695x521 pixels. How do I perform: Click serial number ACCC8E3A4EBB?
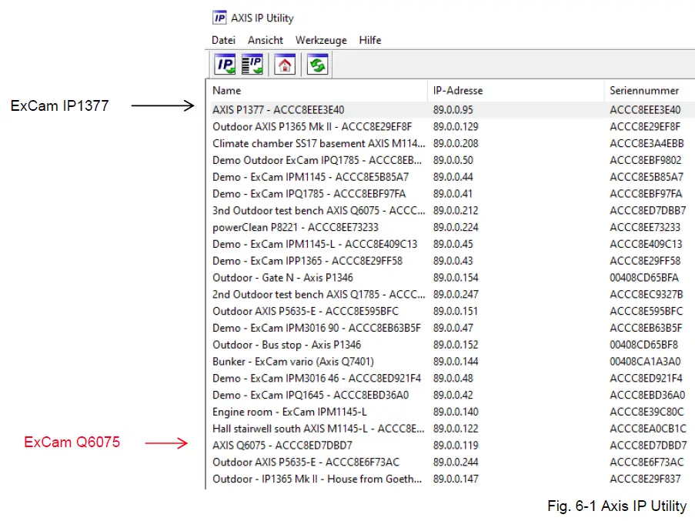coord(647,144)
